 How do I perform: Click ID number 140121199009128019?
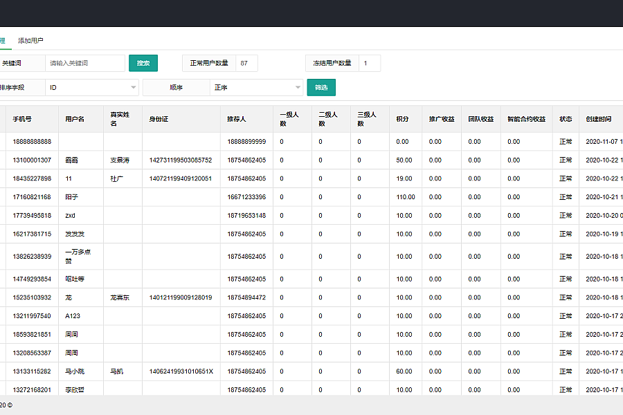pos(181,297)
